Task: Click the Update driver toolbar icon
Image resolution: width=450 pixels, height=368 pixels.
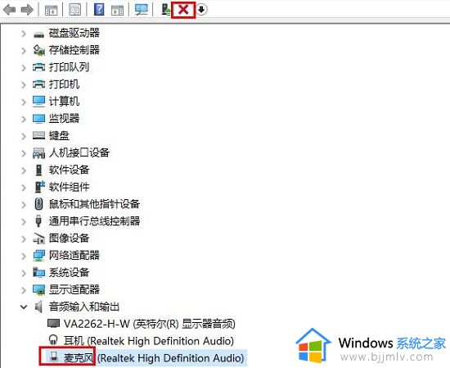Action: coord(166,10)
